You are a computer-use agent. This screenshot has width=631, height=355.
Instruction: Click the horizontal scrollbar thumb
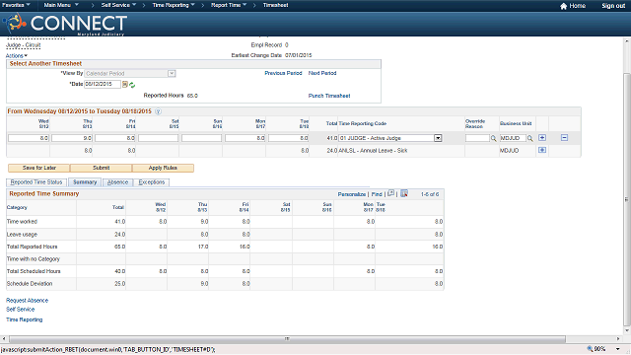coord(287,339)
